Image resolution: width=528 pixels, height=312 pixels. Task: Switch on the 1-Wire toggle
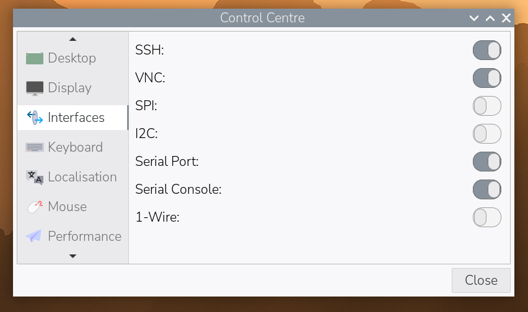pos(486,217)
